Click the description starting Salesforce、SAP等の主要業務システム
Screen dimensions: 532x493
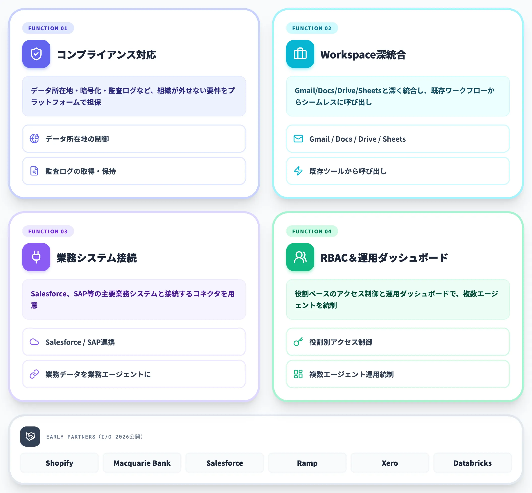click(133, 299)
